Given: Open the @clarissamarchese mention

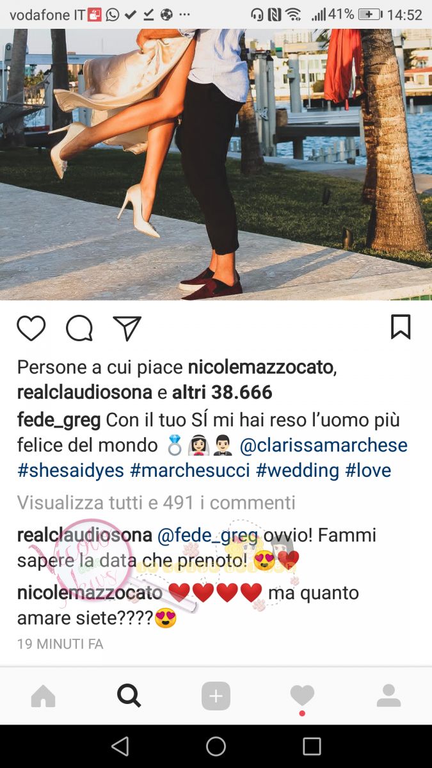Looking at the screenshot, I should (x=323, y=445).
